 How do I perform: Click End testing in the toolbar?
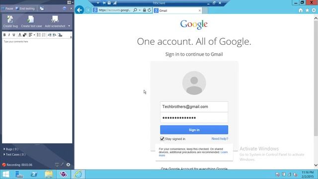click(x=25, y=8)
